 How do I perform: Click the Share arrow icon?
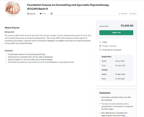point(130,14)
